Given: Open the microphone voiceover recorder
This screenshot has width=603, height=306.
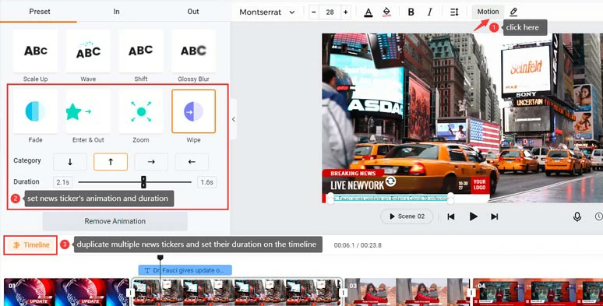Looking at the screenshot, I should pyautogui.click(x=577, y=216).
